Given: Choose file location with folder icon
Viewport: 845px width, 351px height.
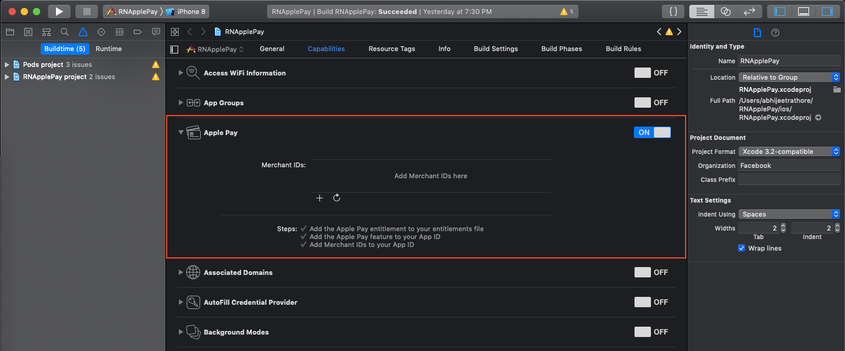Looking at the screenshot, I should tap(837, 89).
